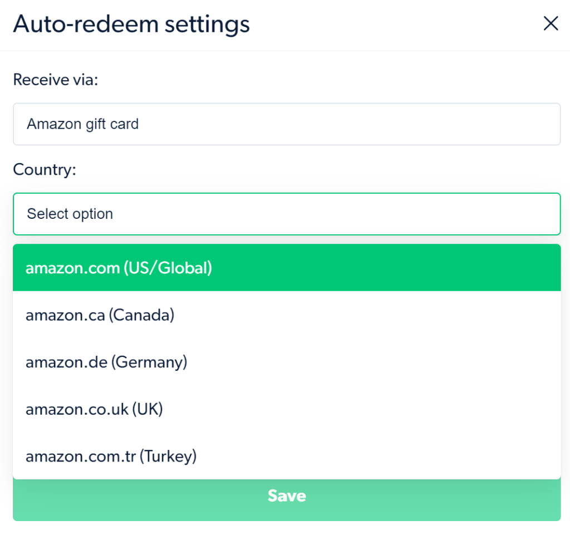Image resolution: width=570 pixels, height=535 pixels.
Task: Click the Save button
Action: click(287, 496)
